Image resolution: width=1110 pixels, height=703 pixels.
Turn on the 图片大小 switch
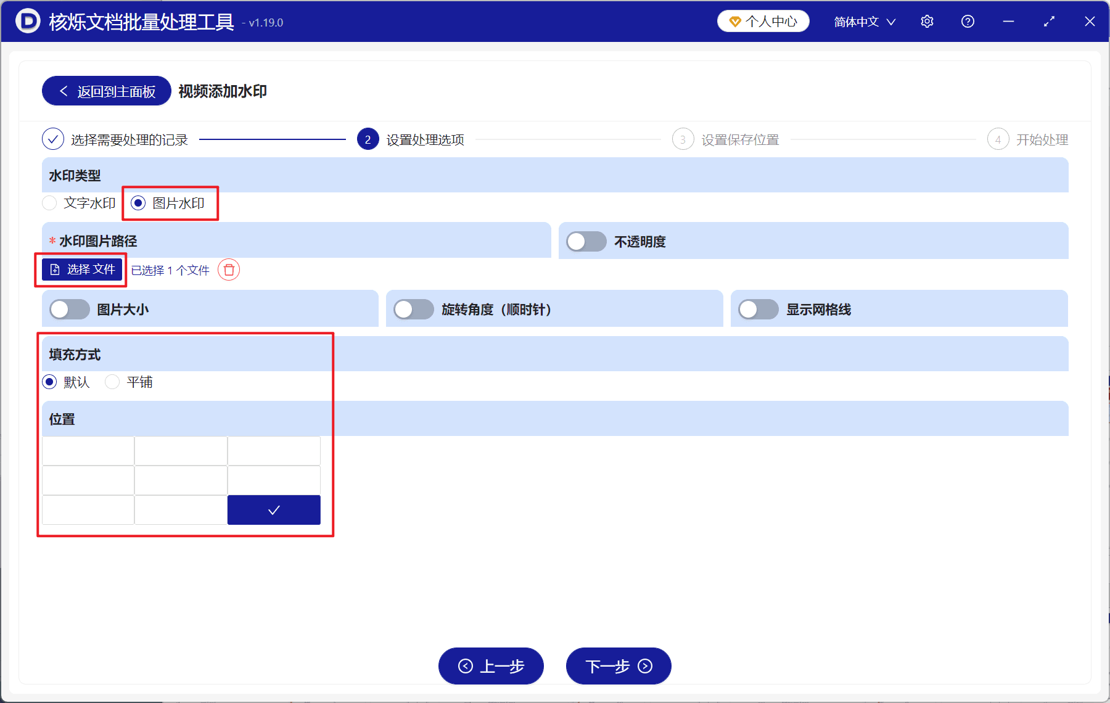[x=69, y=309]
